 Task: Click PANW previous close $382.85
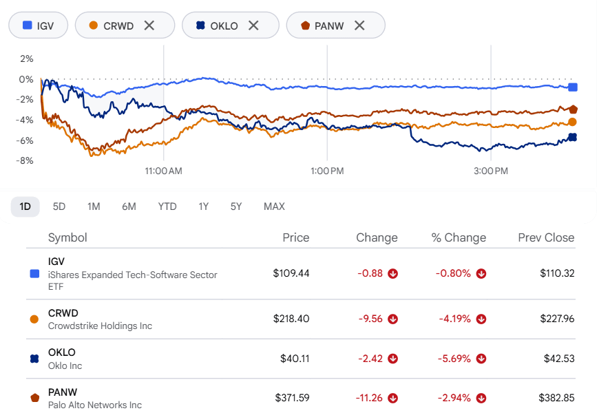[x=556, y=398]
